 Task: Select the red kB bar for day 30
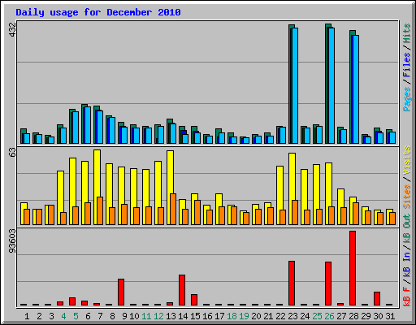coord(377,298)
